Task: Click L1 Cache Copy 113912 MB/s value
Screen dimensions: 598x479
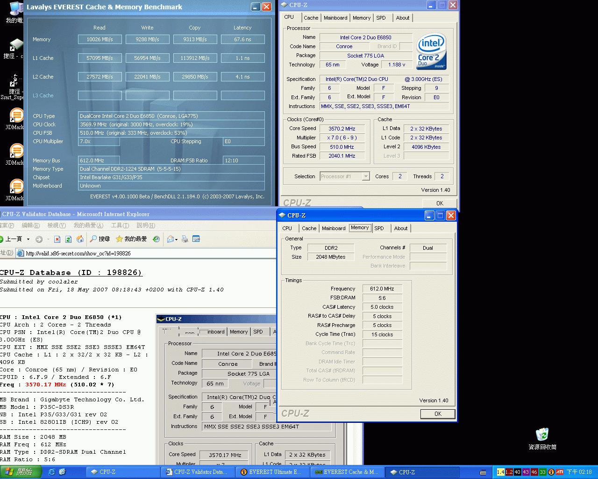Action: (195, 58)
